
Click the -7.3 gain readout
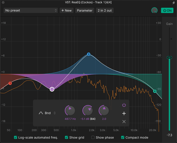tap(169, 135)
